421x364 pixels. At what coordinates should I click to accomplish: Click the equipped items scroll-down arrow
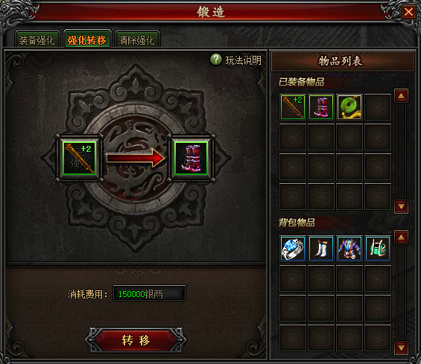[401, 206]
